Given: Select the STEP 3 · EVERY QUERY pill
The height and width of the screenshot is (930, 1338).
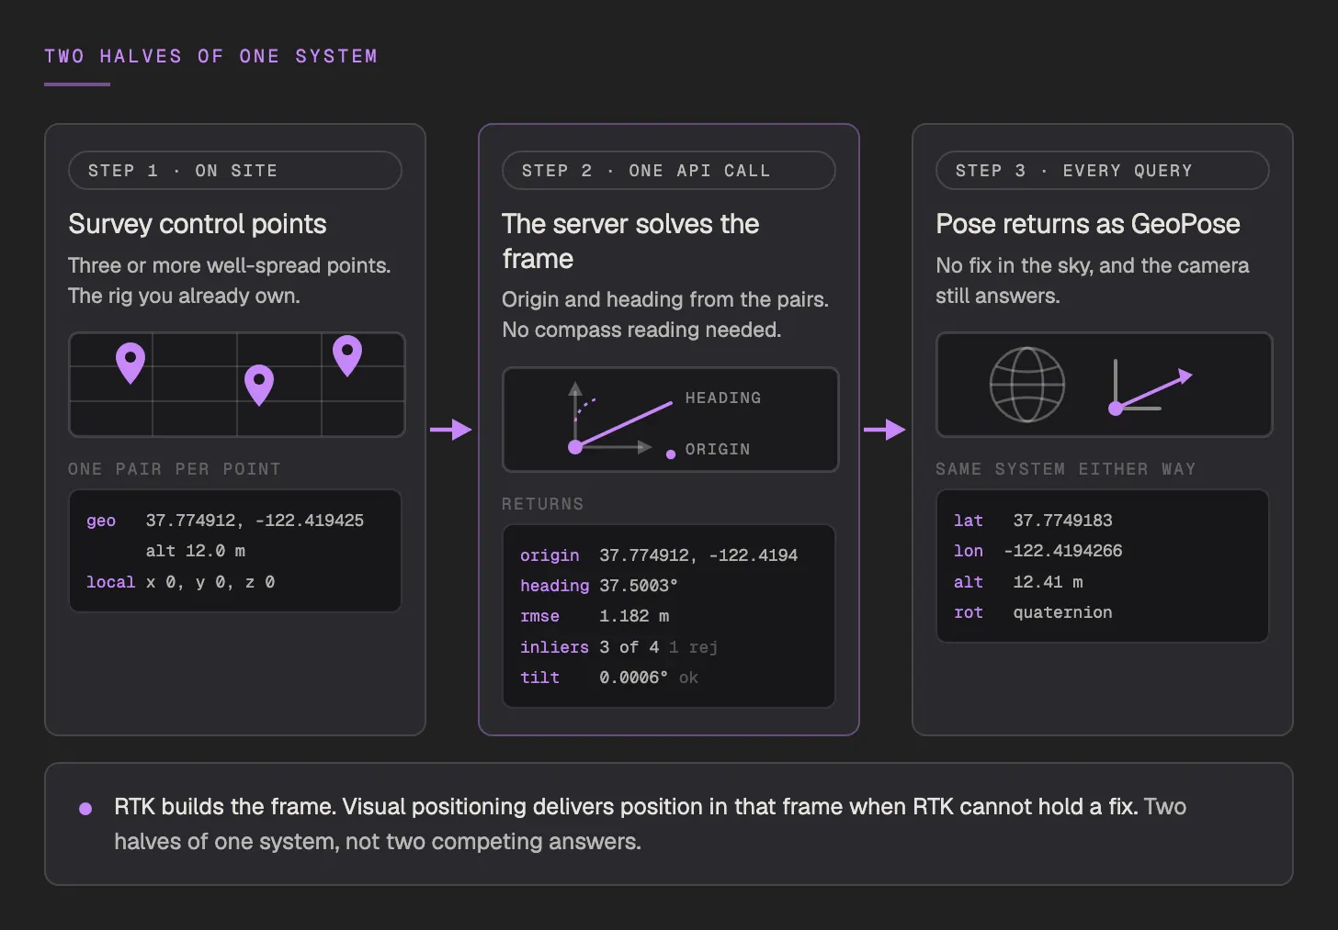Looking at the screenshot, I should (x=1103, y=171).
